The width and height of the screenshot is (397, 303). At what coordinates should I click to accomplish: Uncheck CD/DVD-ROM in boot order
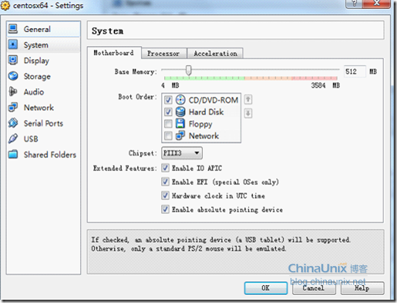pos(168,100)
